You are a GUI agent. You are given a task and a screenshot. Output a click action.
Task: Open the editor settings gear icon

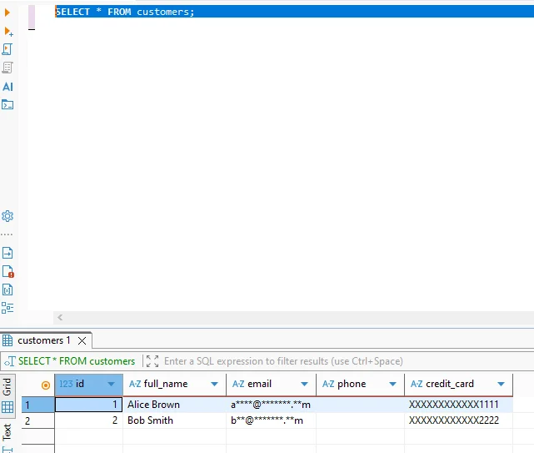pyautogui.click(x=7, y=216)
